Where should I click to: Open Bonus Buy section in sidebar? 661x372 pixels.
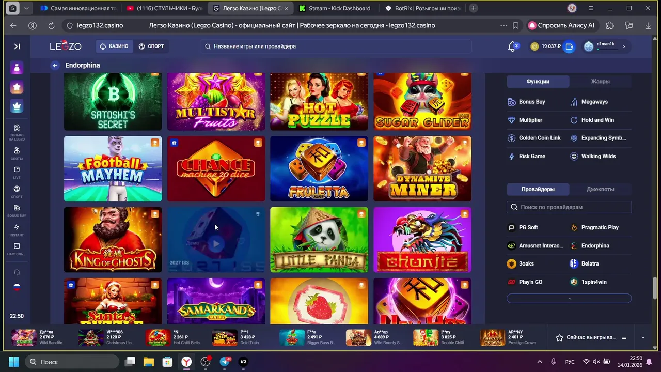tap(17, 211)
